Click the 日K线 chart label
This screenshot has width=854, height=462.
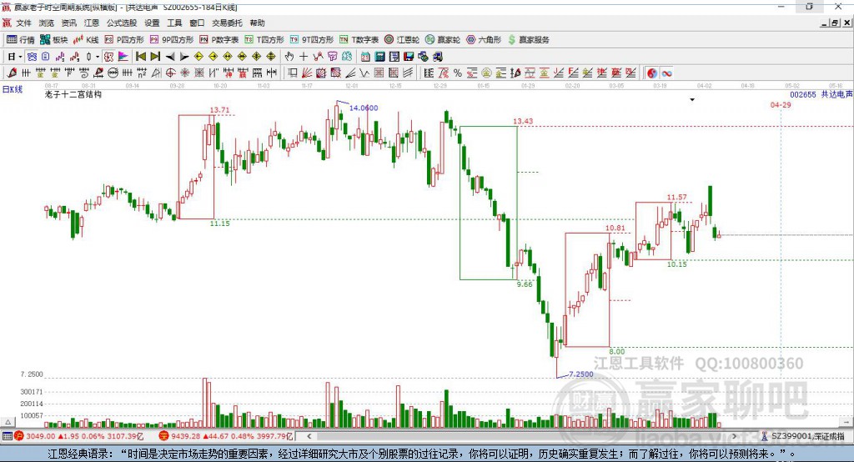(13, 89)
